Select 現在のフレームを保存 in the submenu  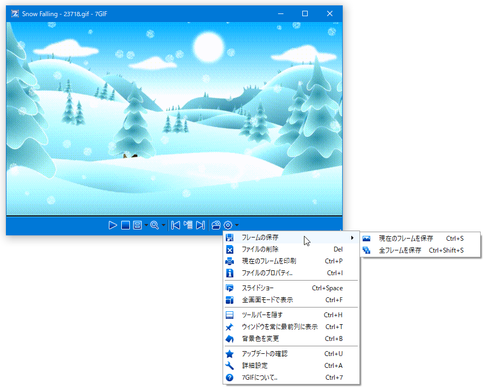pyautogui.click(x=420, y=239)
